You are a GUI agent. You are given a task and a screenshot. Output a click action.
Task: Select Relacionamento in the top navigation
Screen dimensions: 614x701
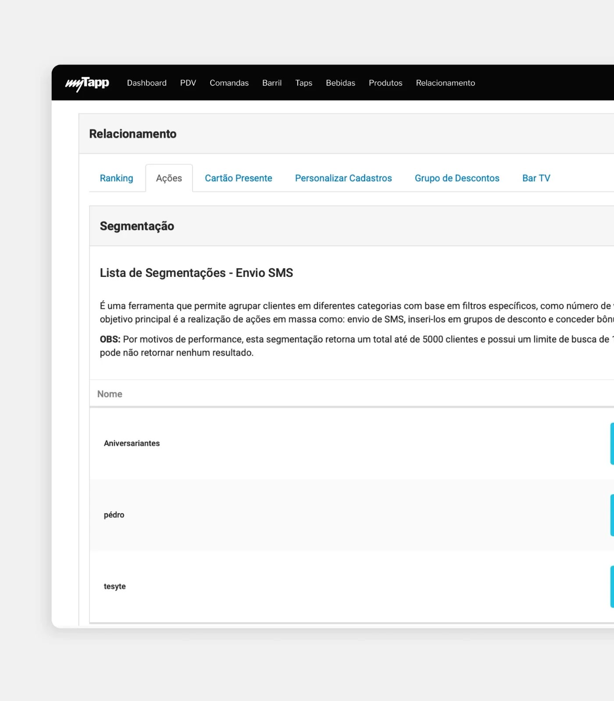point(445,83)
